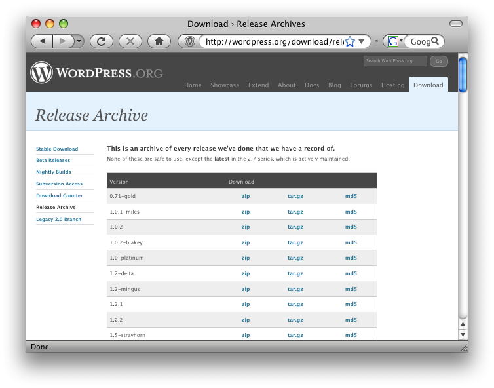Download zip for 1.5-strayhorn
This screenshot has width=494, height=388.
[x=246, y=335]
